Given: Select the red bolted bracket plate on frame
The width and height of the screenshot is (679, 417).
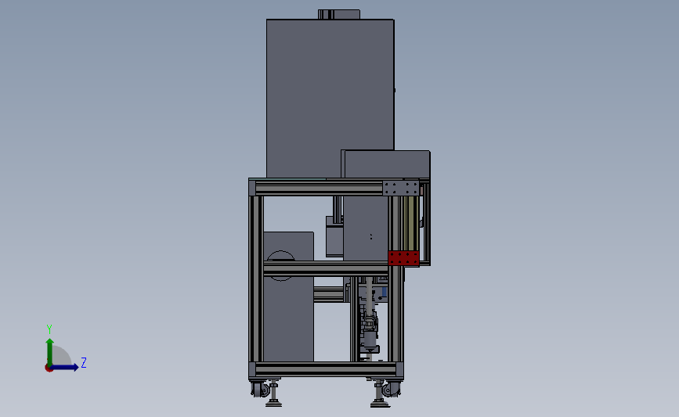Looking at the screenshot, I should click(403, 258).
